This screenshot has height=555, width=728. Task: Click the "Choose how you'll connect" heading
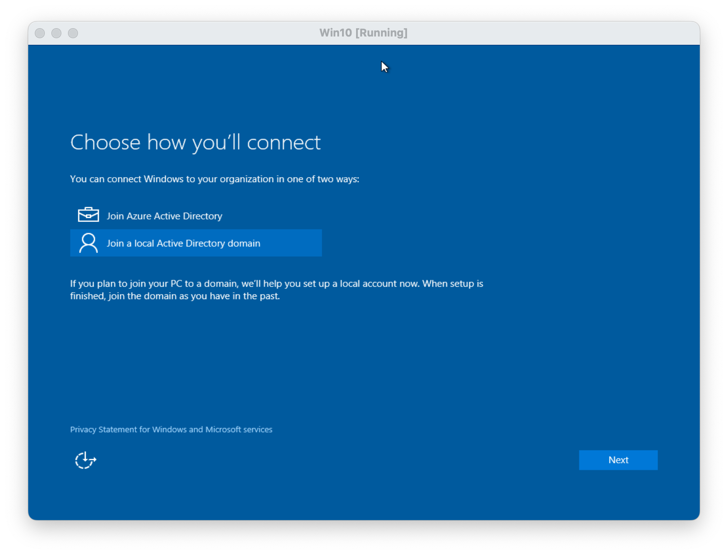click(195, 142)
